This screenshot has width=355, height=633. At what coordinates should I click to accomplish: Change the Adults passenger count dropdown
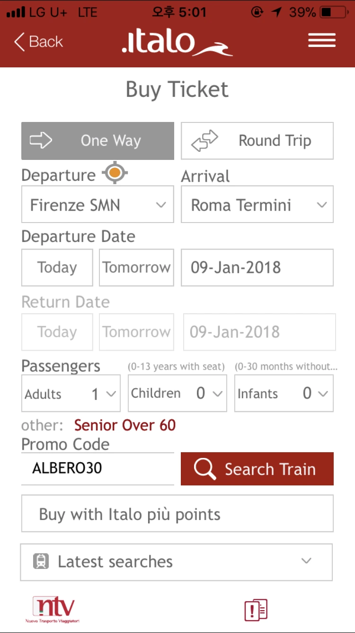coord(71,393)
